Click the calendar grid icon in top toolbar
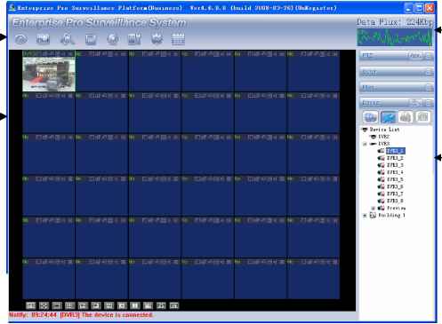This screenshot has width=442, height=324. (178, 39)
